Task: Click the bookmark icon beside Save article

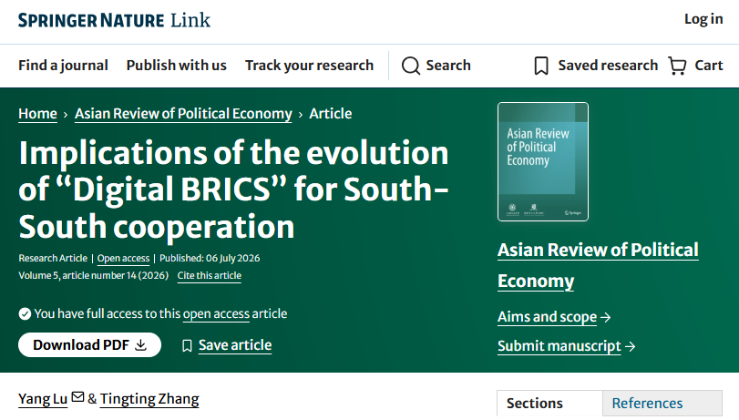Action: click(187, 346)
